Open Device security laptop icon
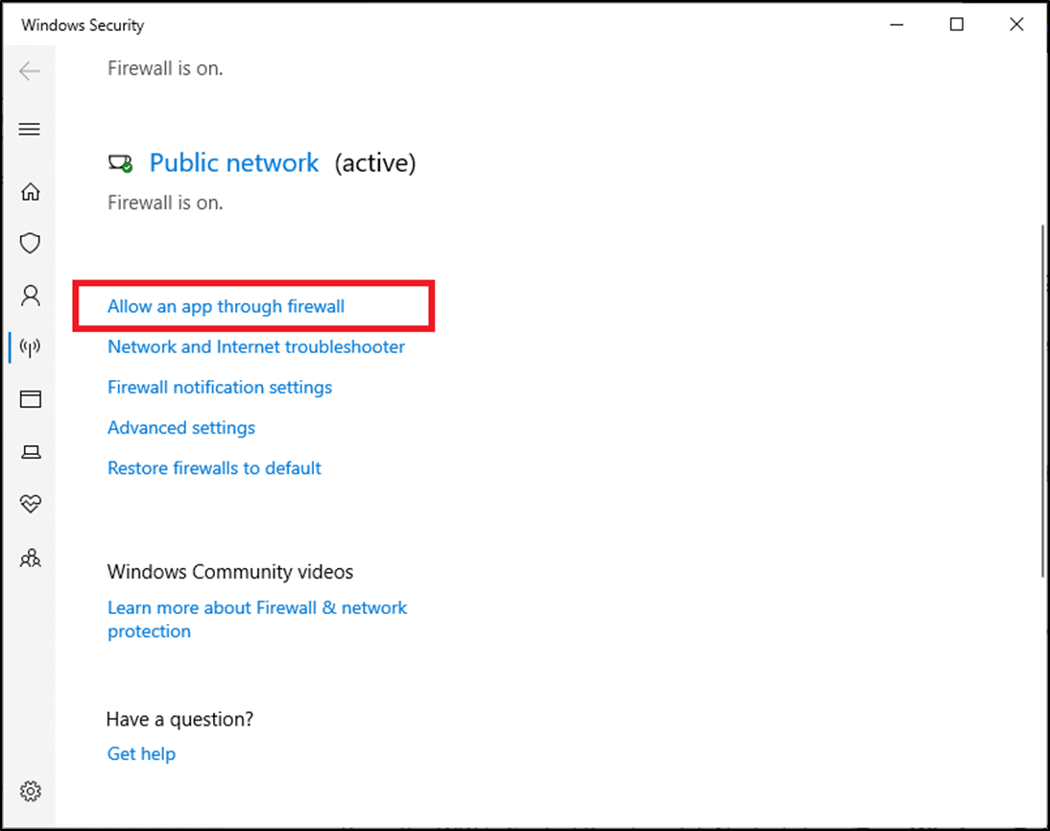The height and width of the screenshot is (831, 1050). (x=31, y=452)
